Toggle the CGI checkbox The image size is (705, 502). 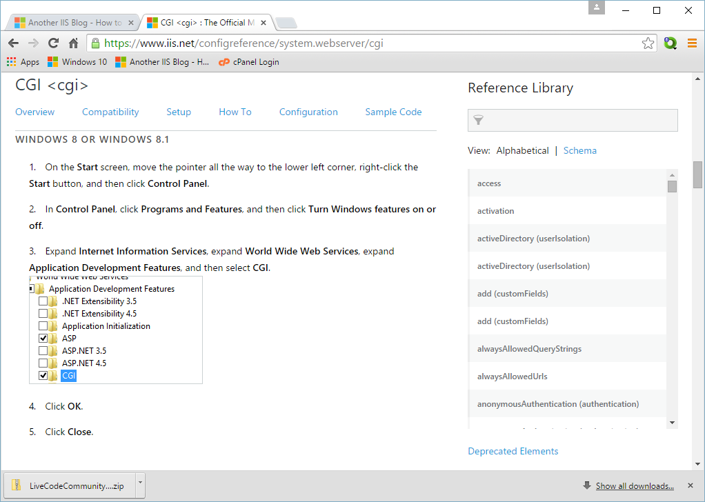pyautogui.click(x=43, y=376)
